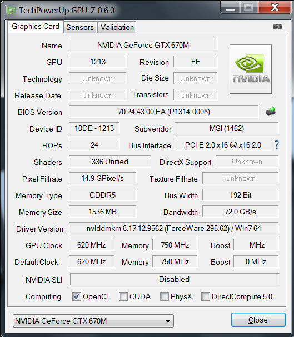Screen dimensions: 294x337
Task: Click the Default Clock value 620 MHz
Action: 91,261
